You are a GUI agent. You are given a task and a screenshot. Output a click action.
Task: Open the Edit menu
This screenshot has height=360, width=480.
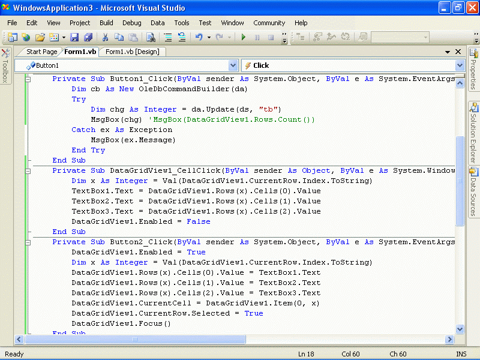pyautogui.click(x=32, y=23)
